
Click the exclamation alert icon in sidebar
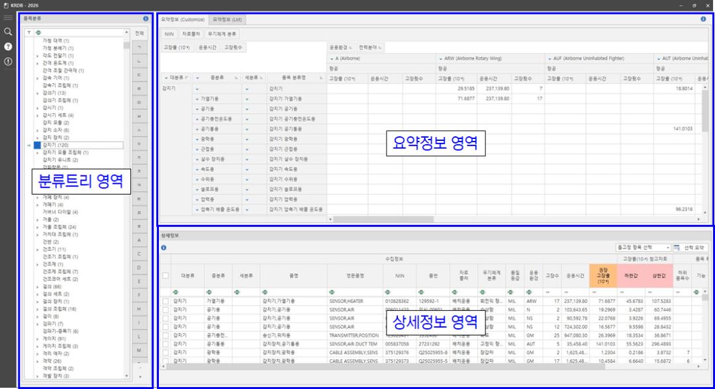pos(8,62)
